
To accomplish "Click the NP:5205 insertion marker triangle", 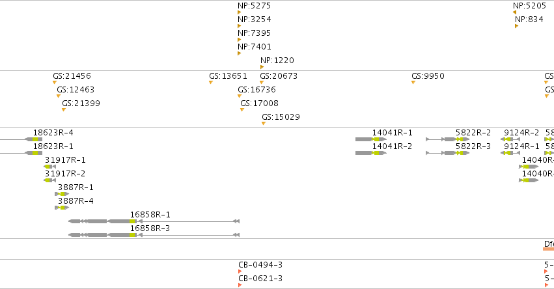I will (514, 12).
